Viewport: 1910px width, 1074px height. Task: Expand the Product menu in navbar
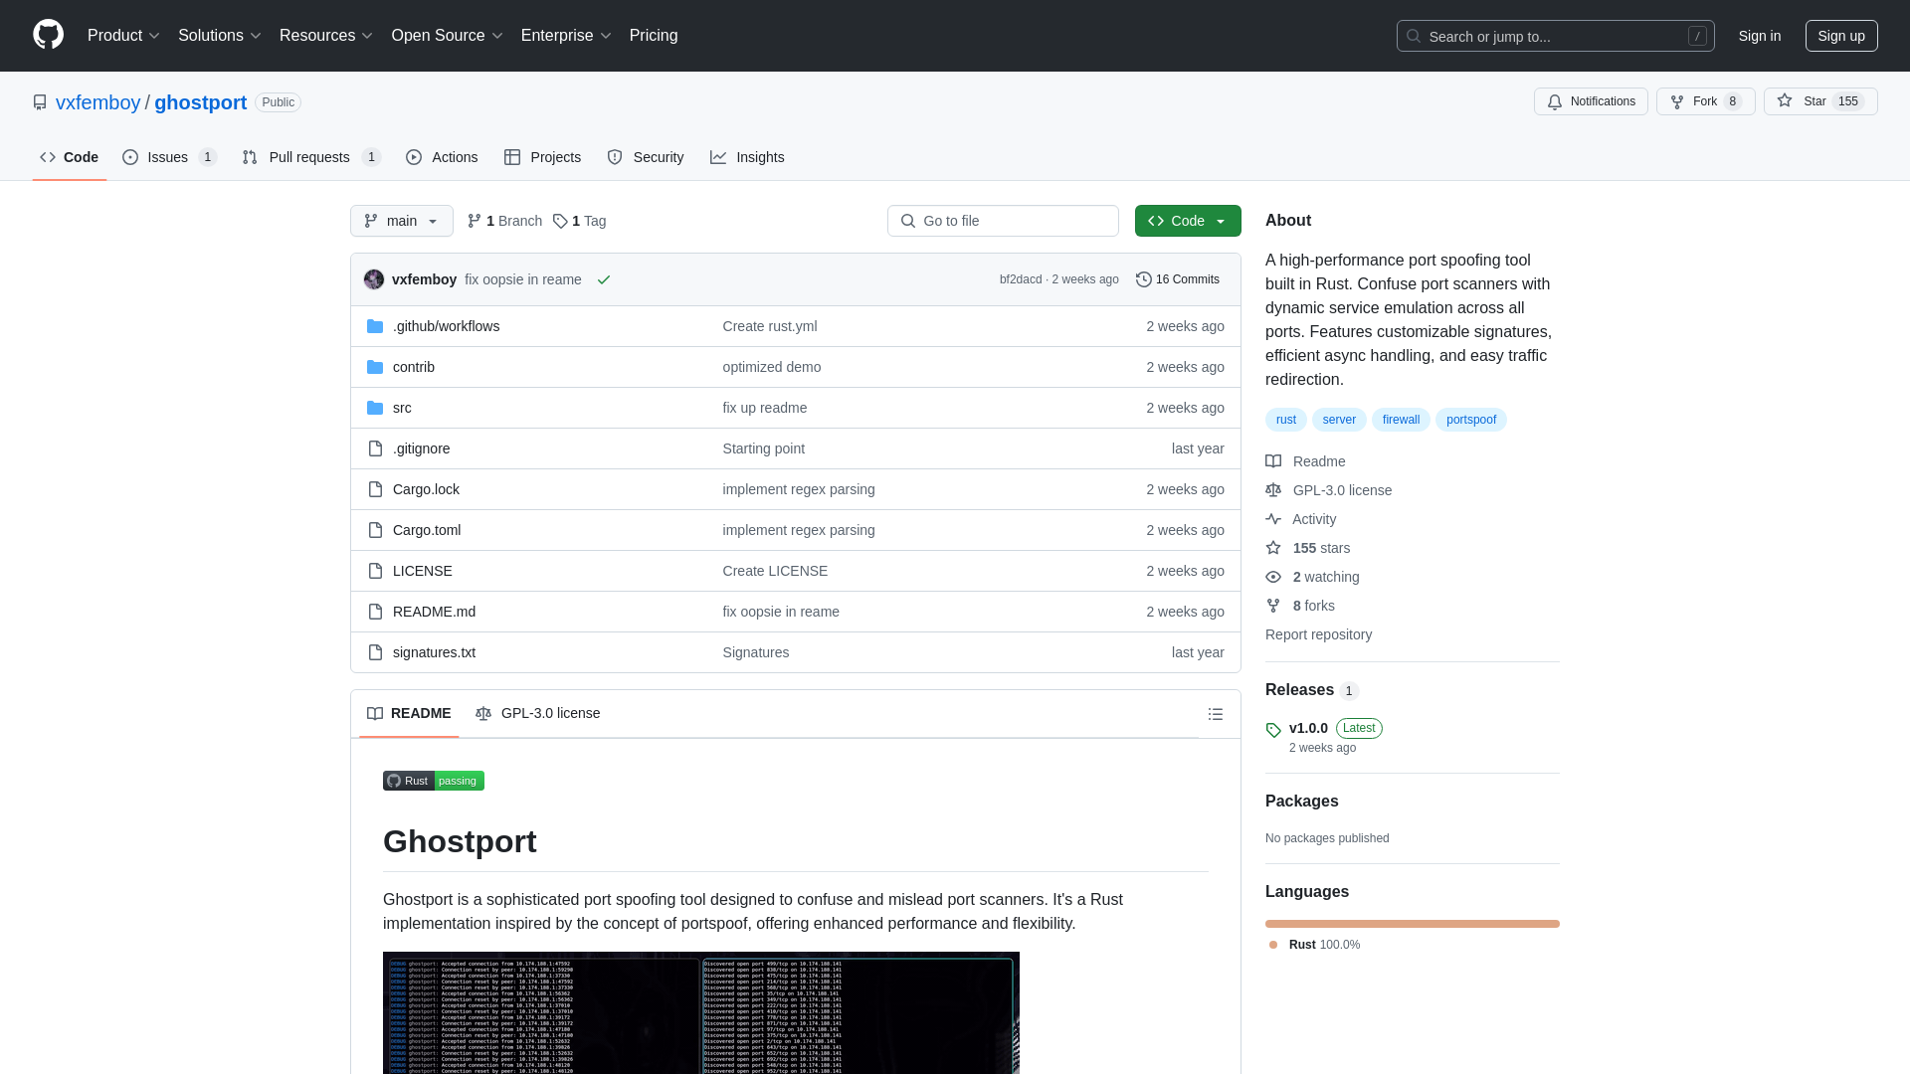(x=123, y=36)
